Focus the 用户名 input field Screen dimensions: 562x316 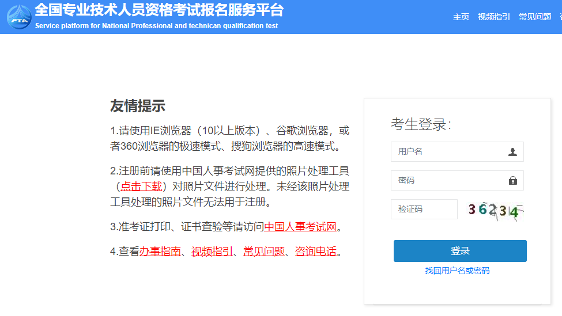point(457,152)
